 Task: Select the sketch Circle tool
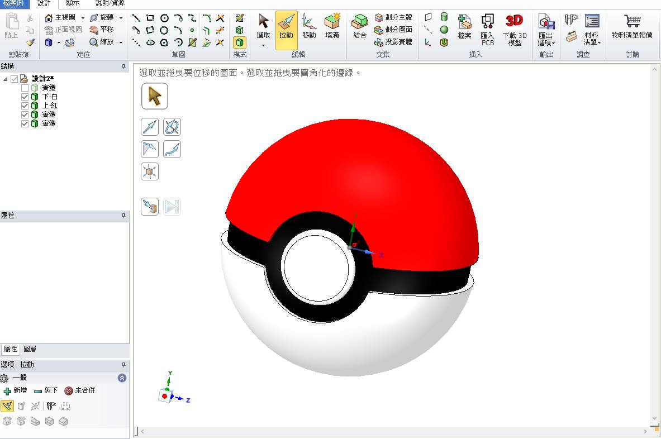coord(164,18)
